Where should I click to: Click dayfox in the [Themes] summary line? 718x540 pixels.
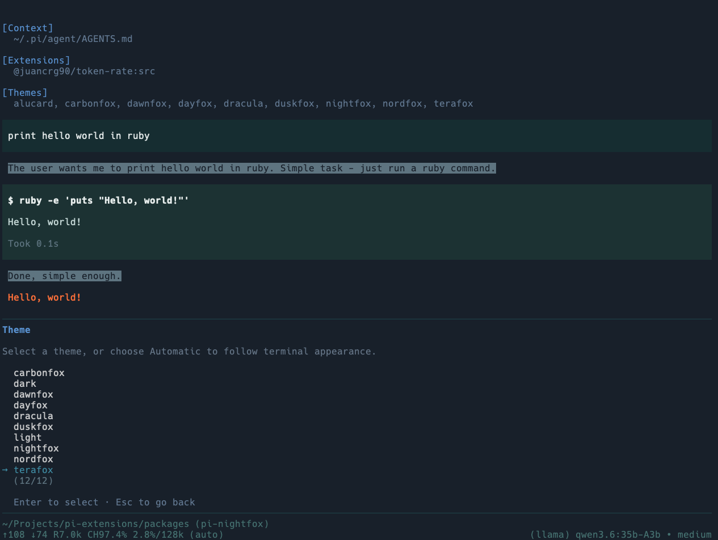coord(195,103)
